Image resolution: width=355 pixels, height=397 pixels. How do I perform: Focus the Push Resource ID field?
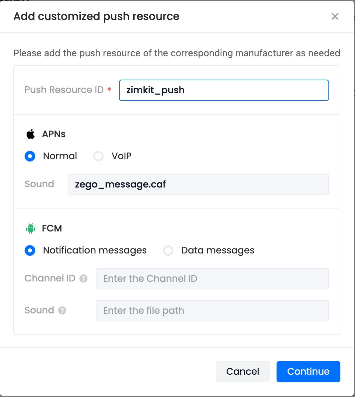pyautogui.click(x=224, y=90)
